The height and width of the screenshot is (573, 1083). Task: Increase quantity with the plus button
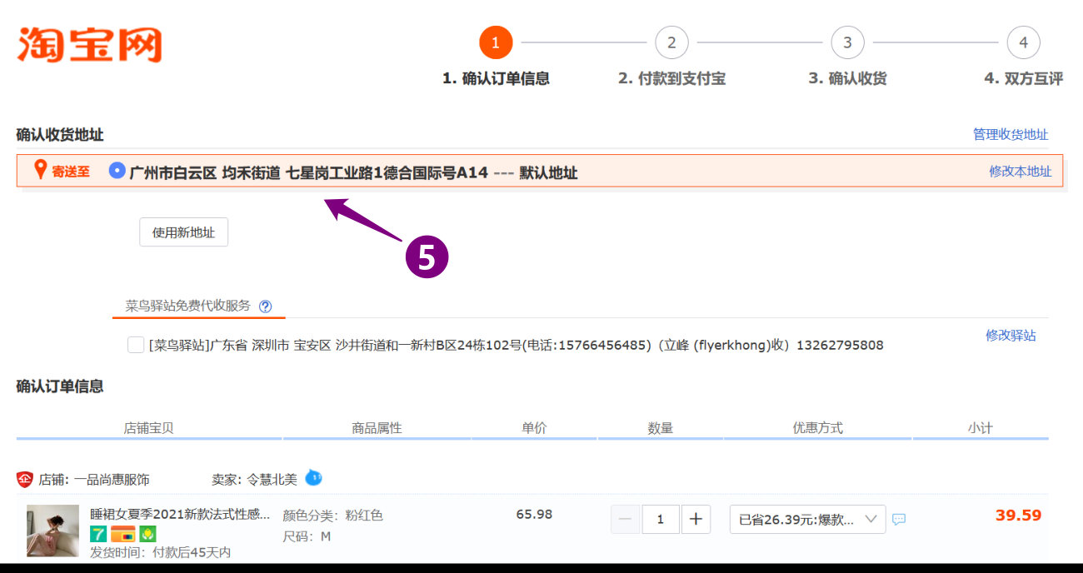pyautogui.click(x=696, y=519)
